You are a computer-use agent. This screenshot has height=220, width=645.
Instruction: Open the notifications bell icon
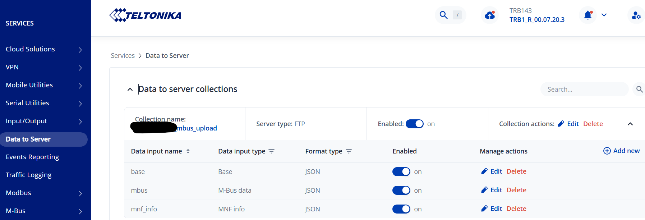pyautogui.click(x=588, y=15)
